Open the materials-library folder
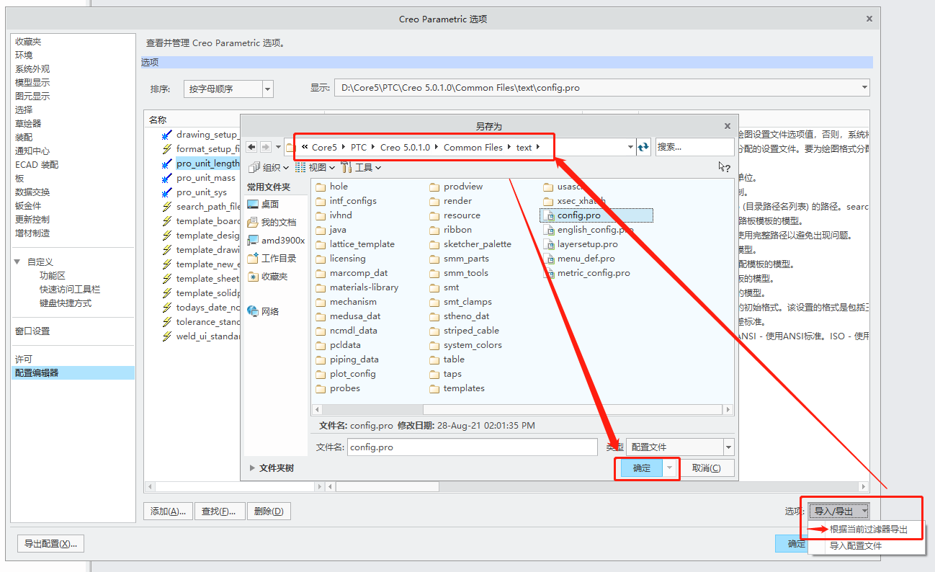Screen dimensions: 935x572 tap(357, 287)
